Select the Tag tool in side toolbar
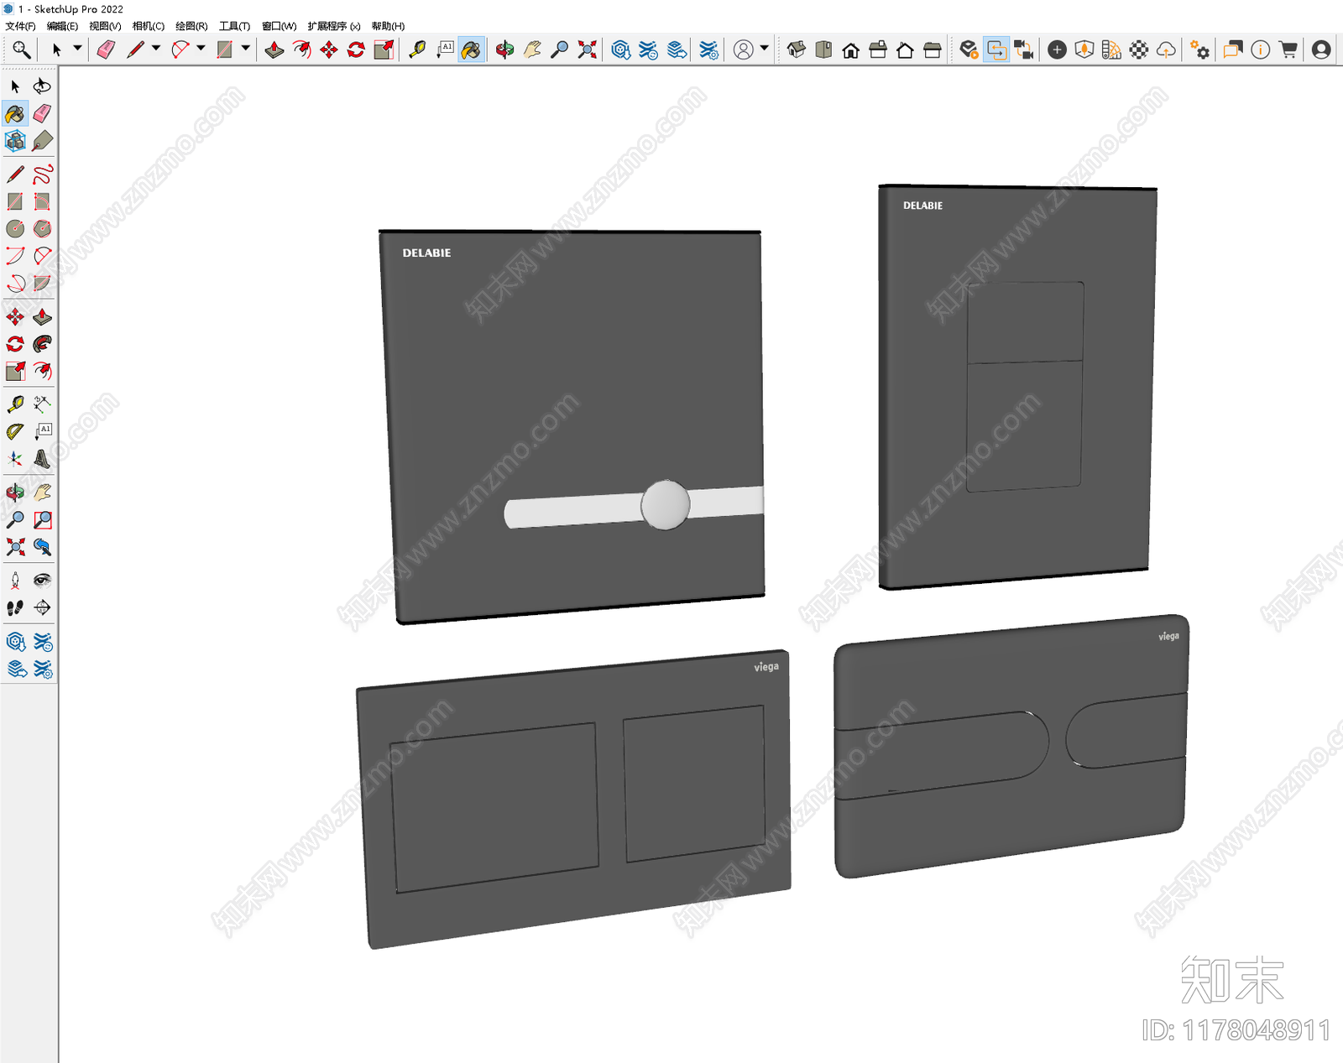This screenshot has width=1343, height=1063. click(x=42, y=140)
